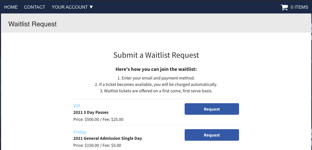Open the Friday ticket link
312x150 pixels.
[x=80, y=132]
